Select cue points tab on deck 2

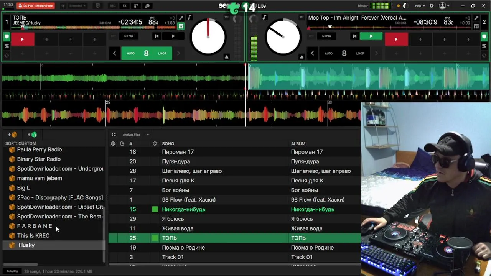coord(484,37)
